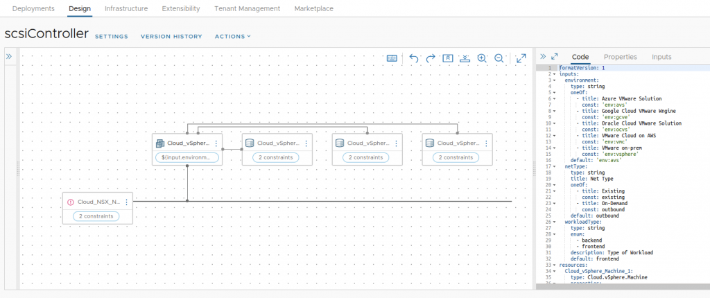Expand the left resource palette
The image size is (710, 298).
(10, 57)
